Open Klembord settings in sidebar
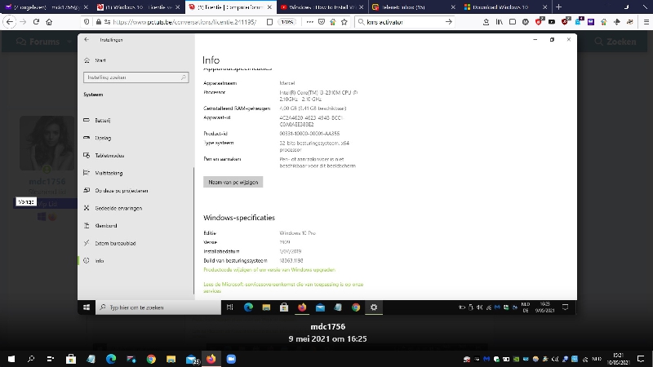Image resolution: width=653 pixels, height=367 pixels. tap(105, 226)
